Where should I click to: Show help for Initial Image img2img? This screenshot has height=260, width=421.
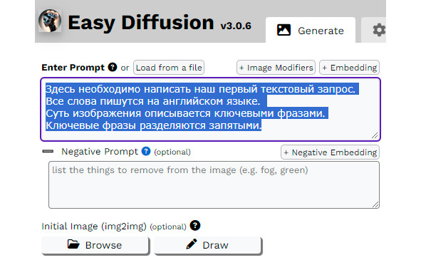coord(195,225)
